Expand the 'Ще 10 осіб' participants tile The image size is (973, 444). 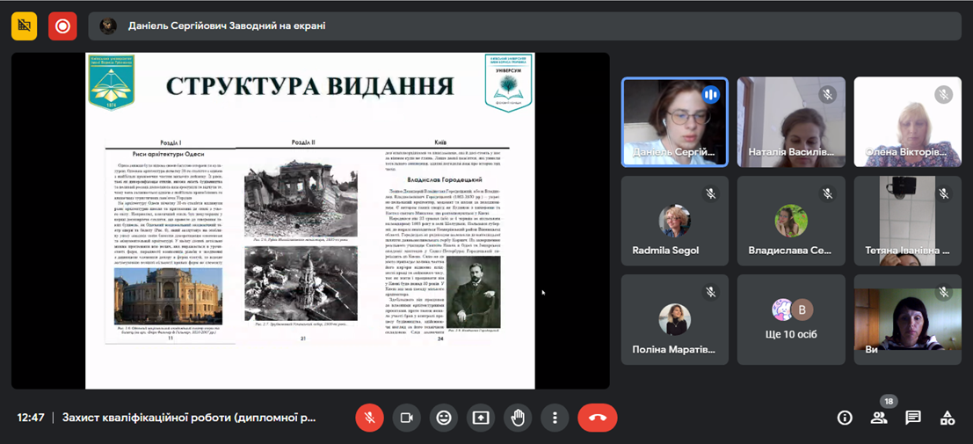coord(791,319)
